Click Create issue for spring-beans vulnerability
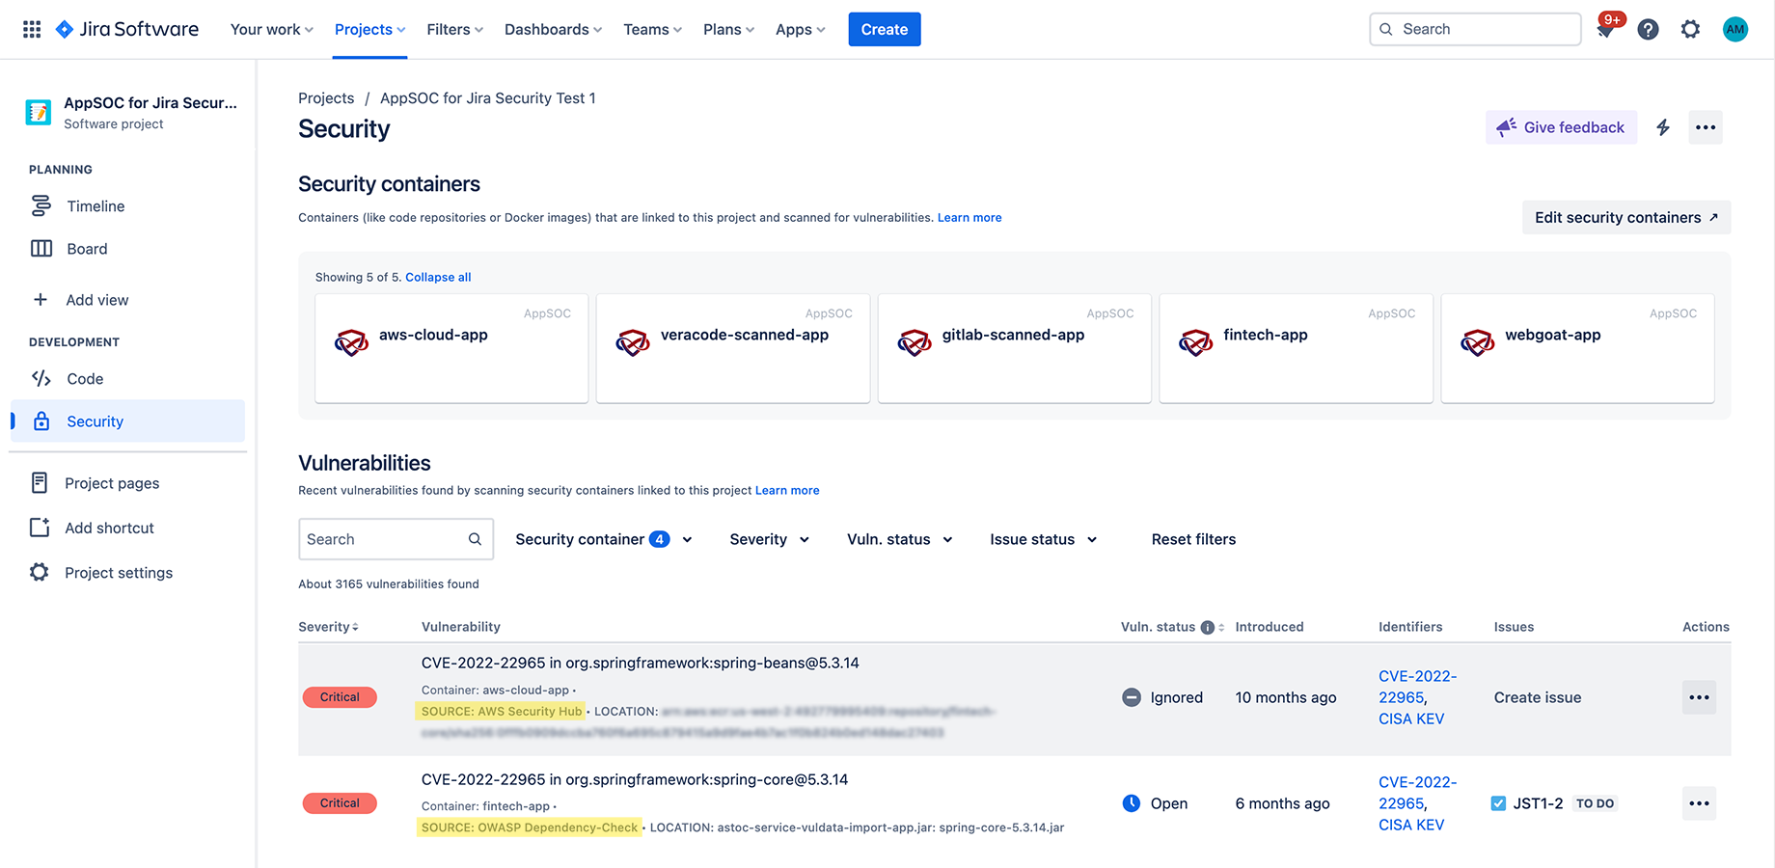Viewport: 1775px width, 868px height. [1538, 697]
